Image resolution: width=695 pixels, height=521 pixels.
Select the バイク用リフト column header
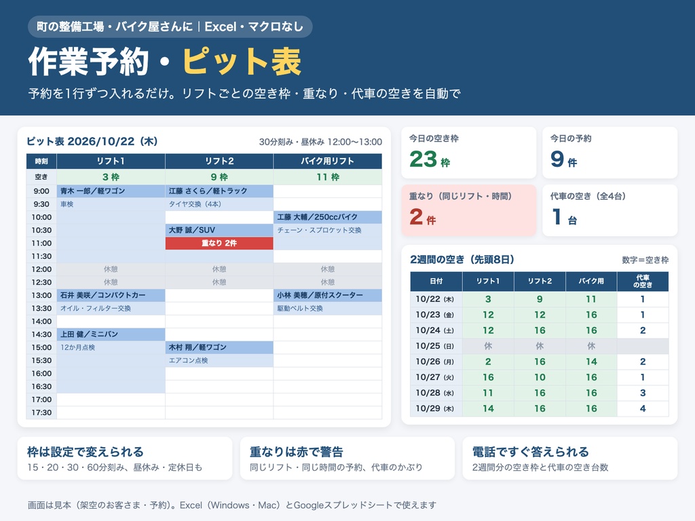pos(328,161)
